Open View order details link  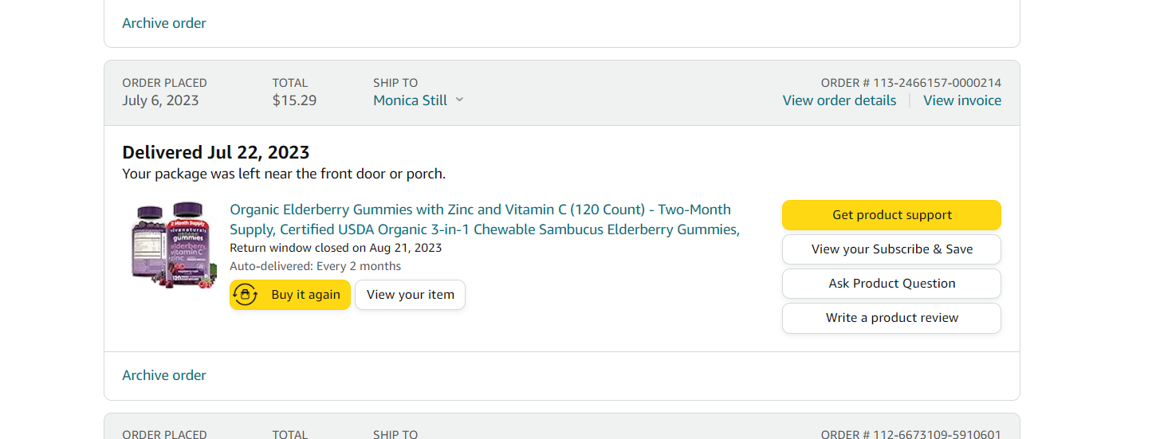click(839, 100)
